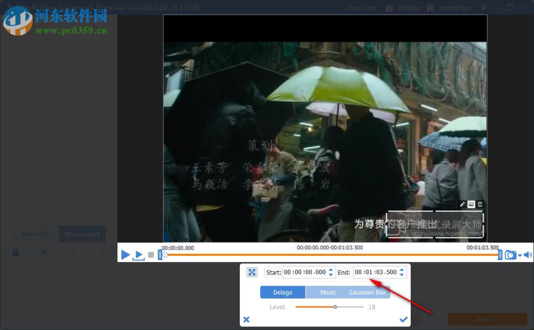The image size is (534, 330).
Task: Click the trash icon to delete the watermark
Action: coord(480,203)
